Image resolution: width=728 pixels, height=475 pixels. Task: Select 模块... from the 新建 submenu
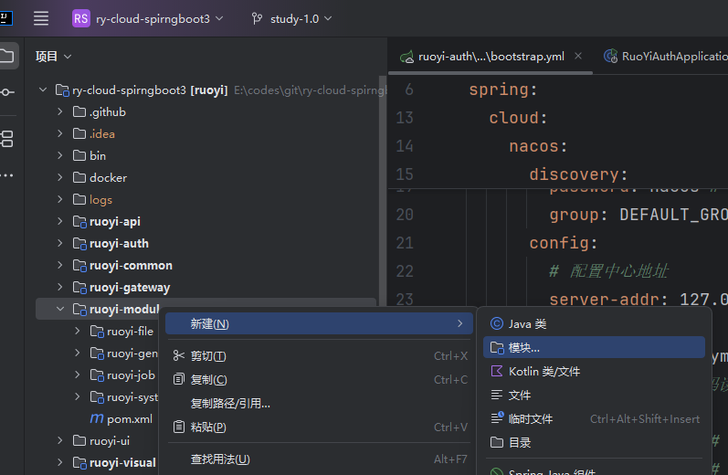tap(524, 348)
